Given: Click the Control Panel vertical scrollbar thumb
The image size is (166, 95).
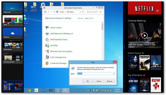Looking at the screenshot, I should click(x=102, y=27).
